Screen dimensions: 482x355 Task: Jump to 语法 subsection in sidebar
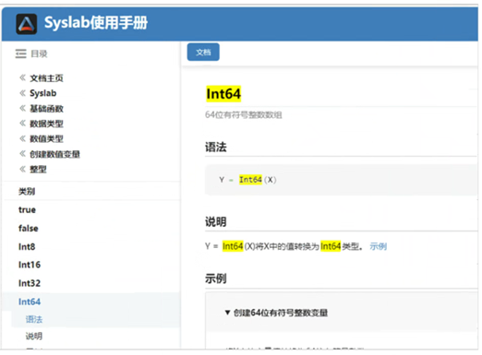(x=34, y=320)
